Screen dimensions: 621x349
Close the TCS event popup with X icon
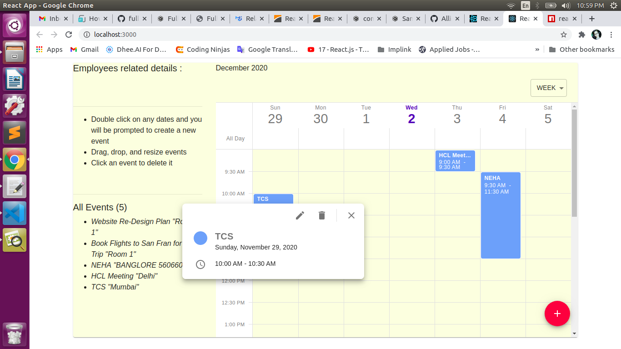[351, 215]
